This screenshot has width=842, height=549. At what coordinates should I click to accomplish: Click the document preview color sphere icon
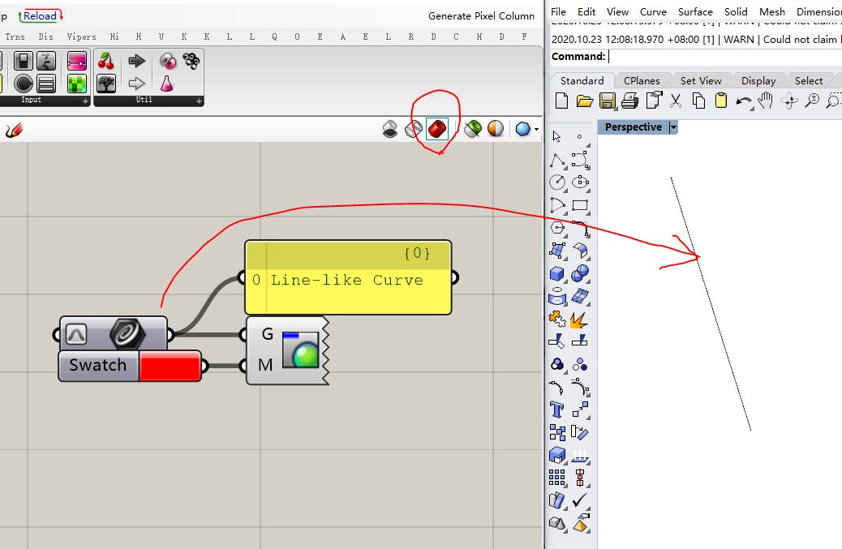coord(496,128)
